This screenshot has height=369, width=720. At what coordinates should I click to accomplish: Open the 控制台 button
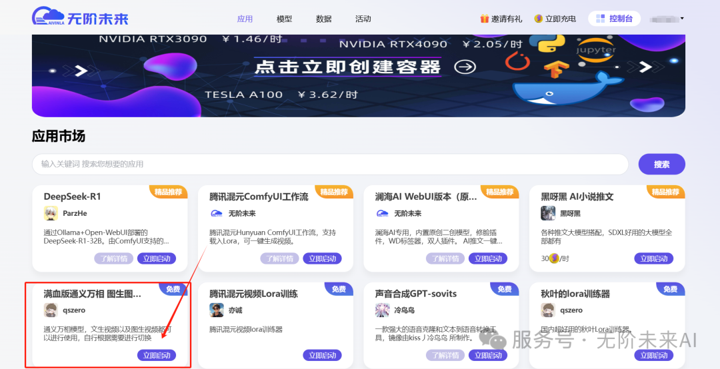tap(614, 19)
